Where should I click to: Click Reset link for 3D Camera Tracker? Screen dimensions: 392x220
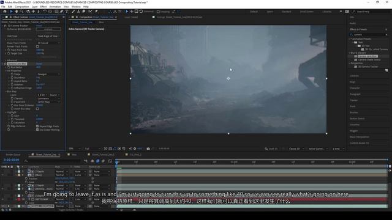39,26
